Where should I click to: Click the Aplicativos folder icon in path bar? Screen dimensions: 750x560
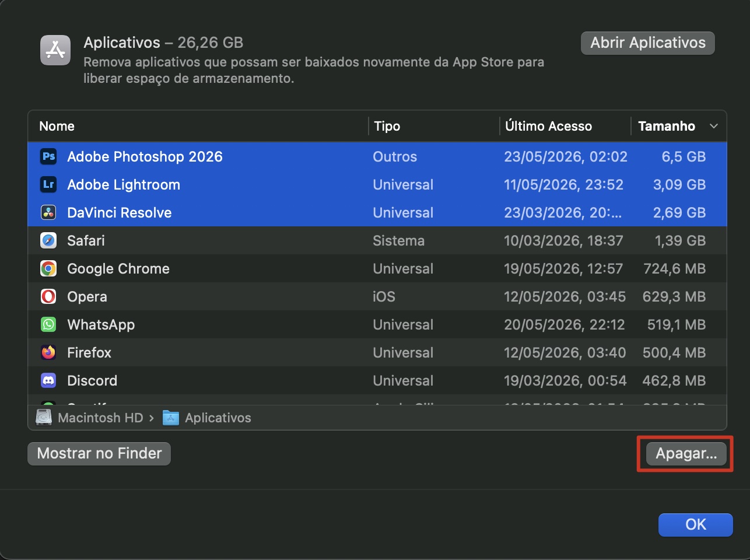[171, 418]
